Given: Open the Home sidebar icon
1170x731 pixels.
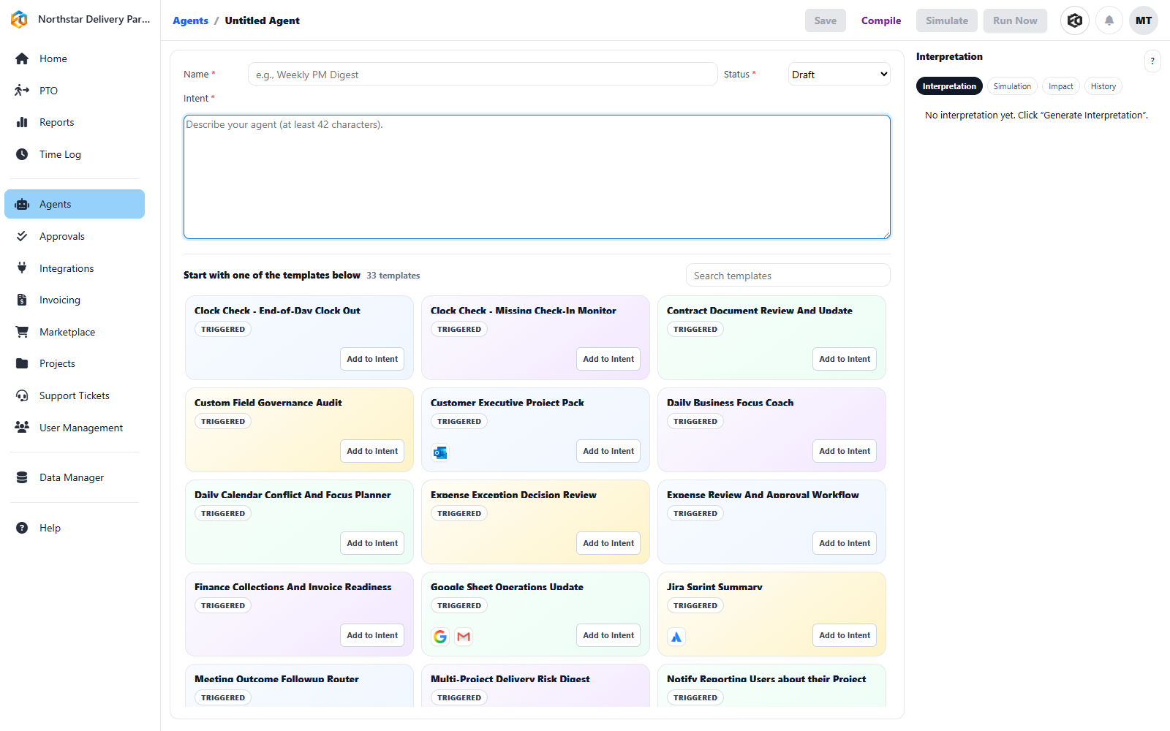Looking at the screenshot, I should (22, 58).
